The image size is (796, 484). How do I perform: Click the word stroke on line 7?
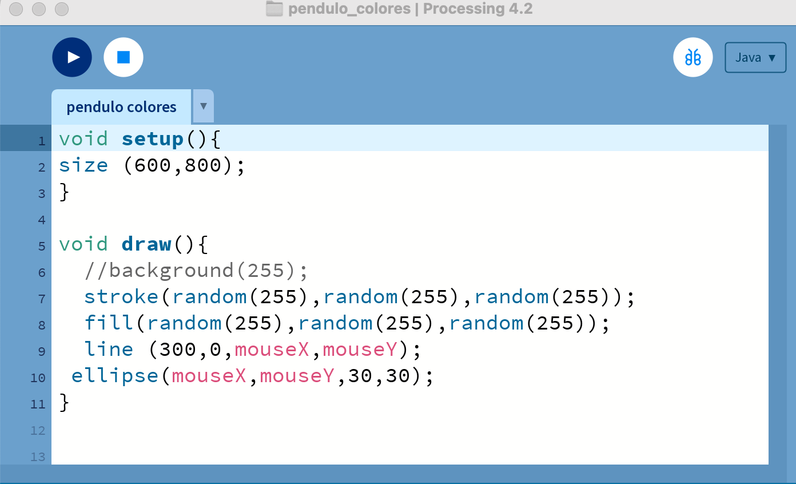click(x=121, y=297)
